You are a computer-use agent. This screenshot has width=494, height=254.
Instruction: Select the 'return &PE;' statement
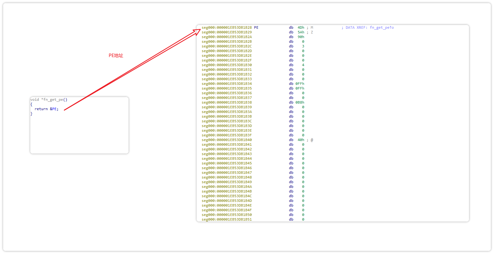(46, 109)
